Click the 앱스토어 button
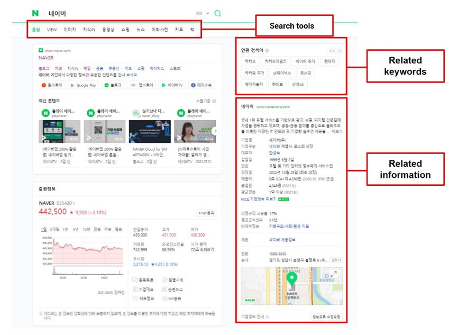458x335 pixels. 142,85
